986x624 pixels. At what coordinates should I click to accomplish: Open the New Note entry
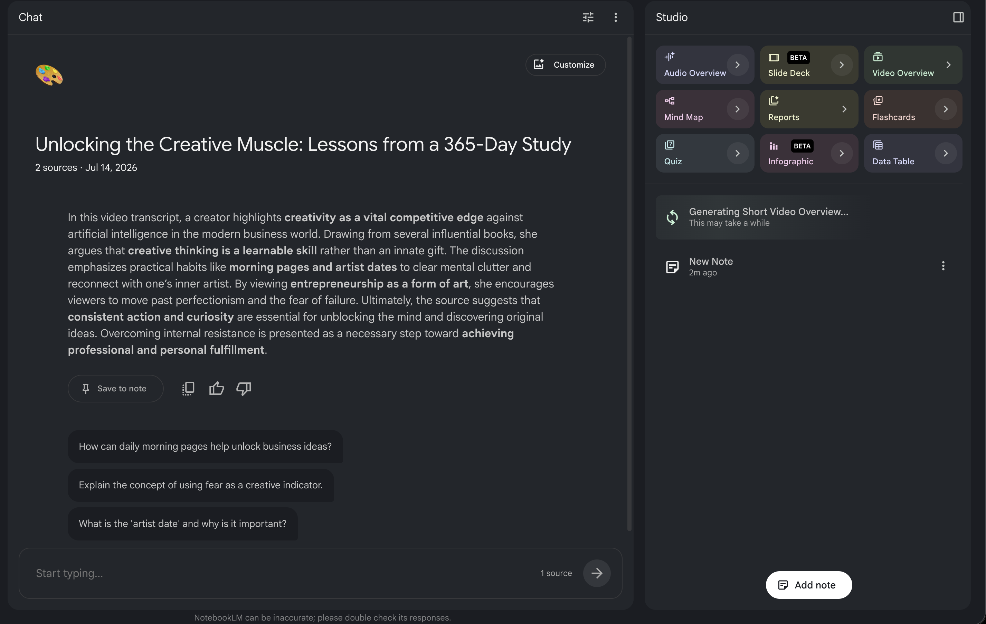click(x=809, y=266)
